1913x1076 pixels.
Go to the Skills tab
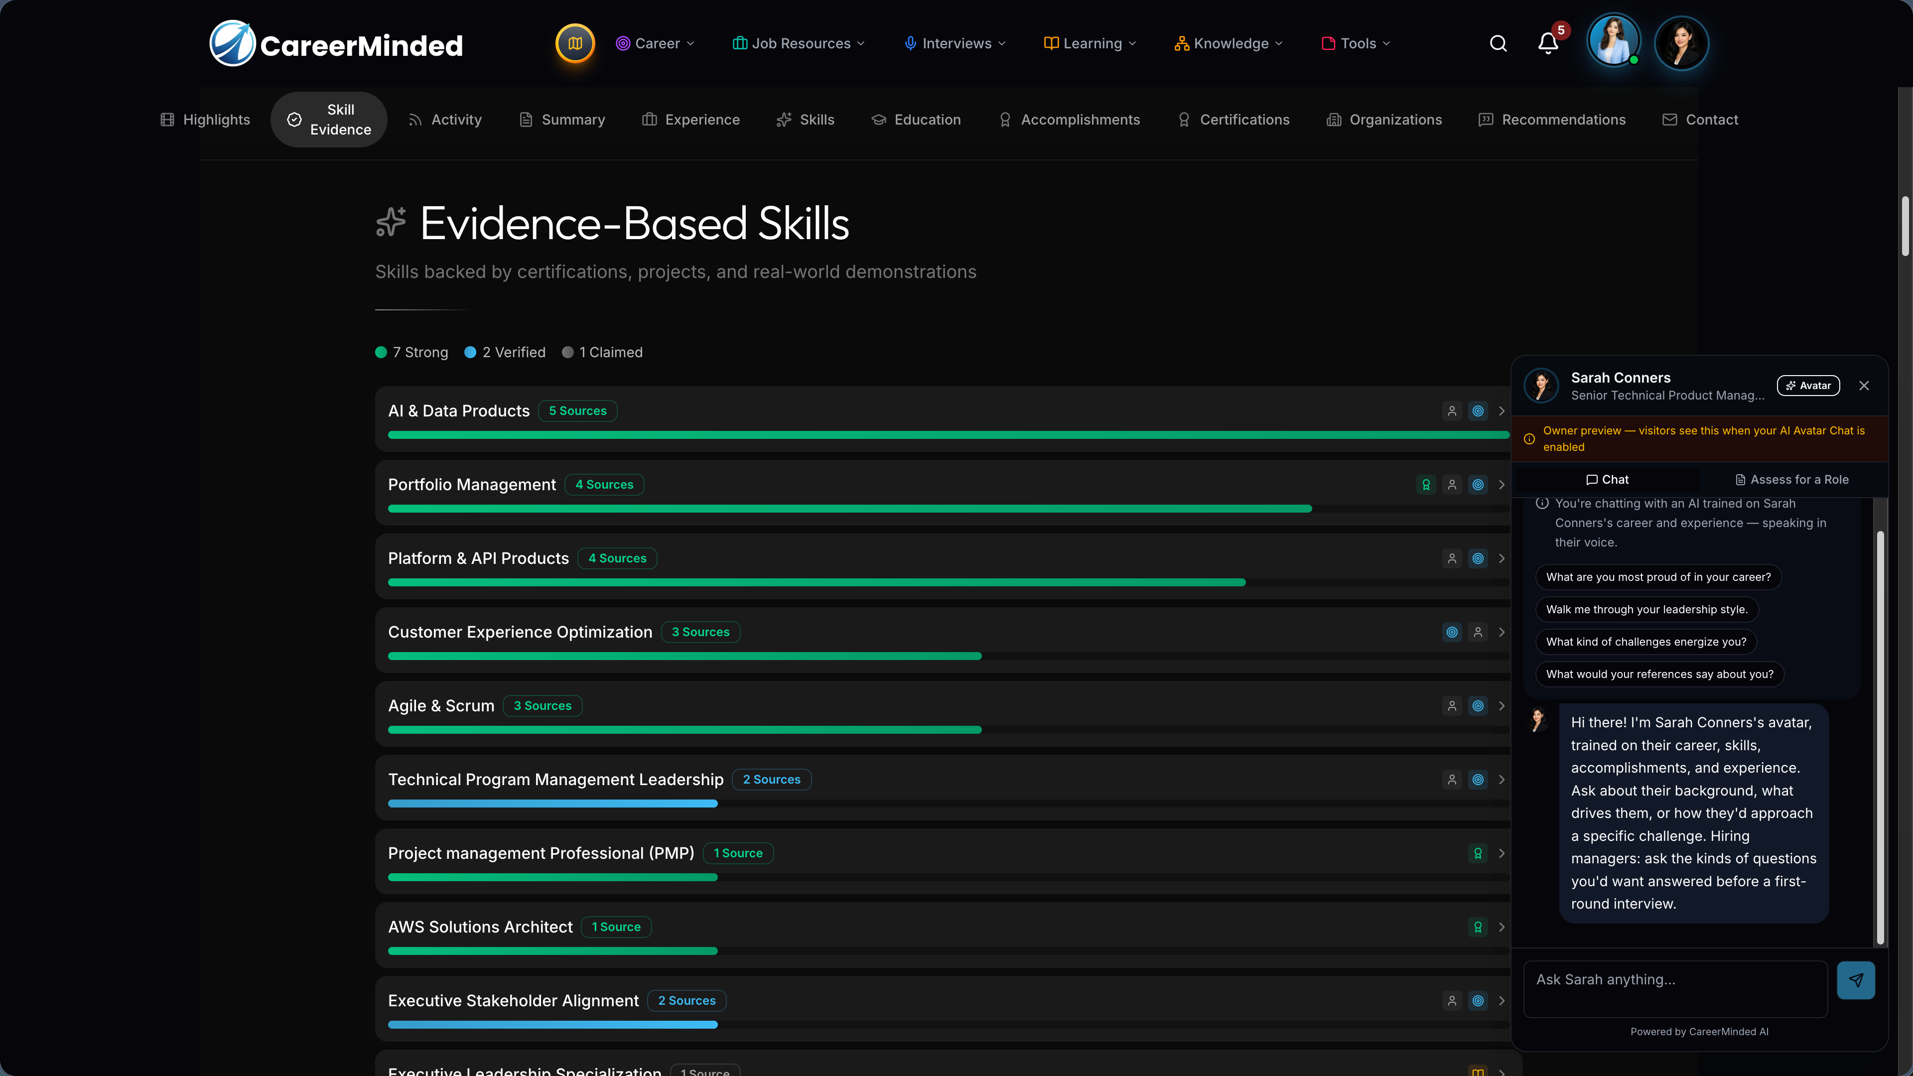805,120
